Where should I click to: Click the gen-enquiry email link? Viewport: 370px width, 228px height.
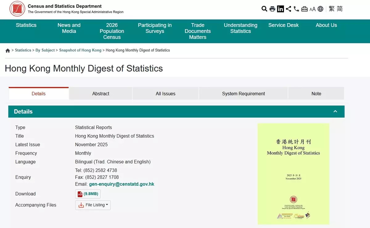click(x=121, y=184)
